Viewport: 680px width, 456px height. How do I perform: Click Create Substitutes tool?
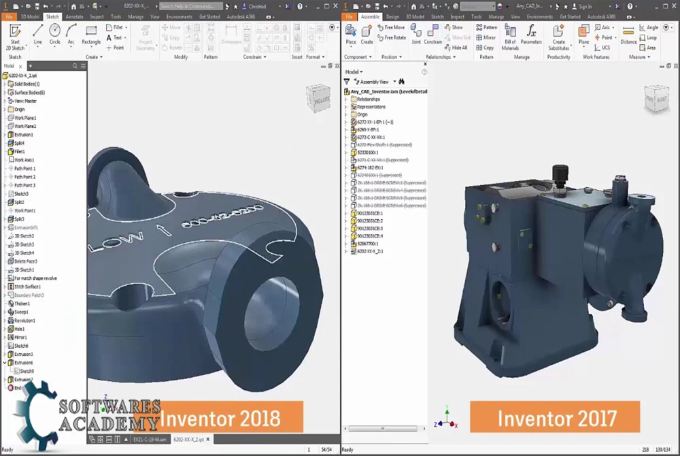(x=558, y=37)
